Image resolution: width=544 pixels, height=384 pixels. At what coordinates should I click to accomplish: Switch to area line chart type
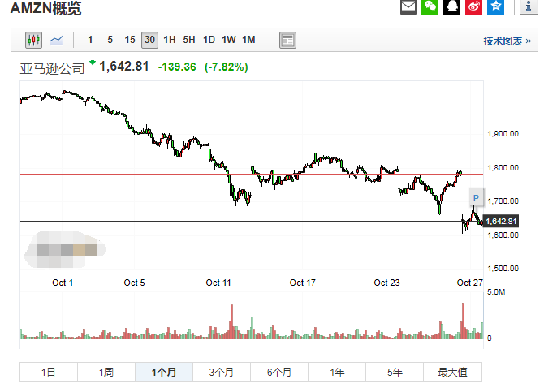pos(56,41)
